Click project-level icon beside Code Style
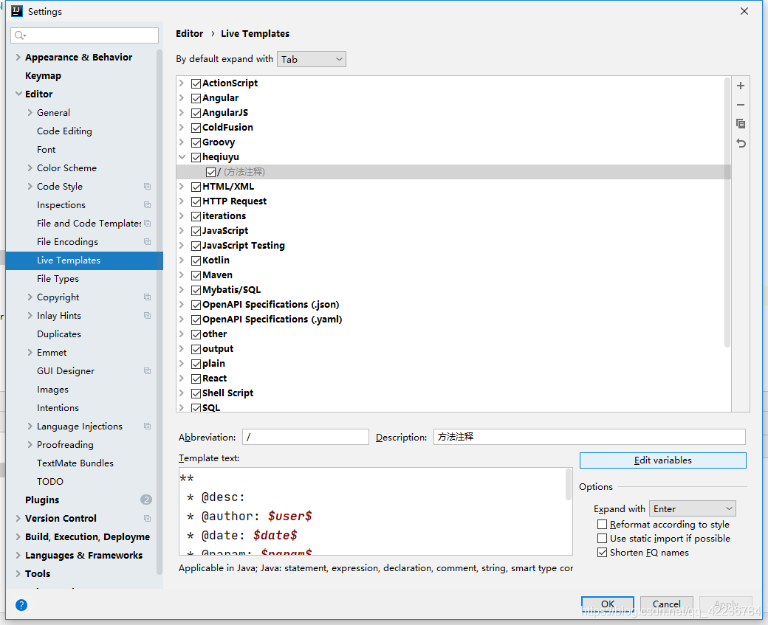The image size is (768, 625). pos(147,187)
